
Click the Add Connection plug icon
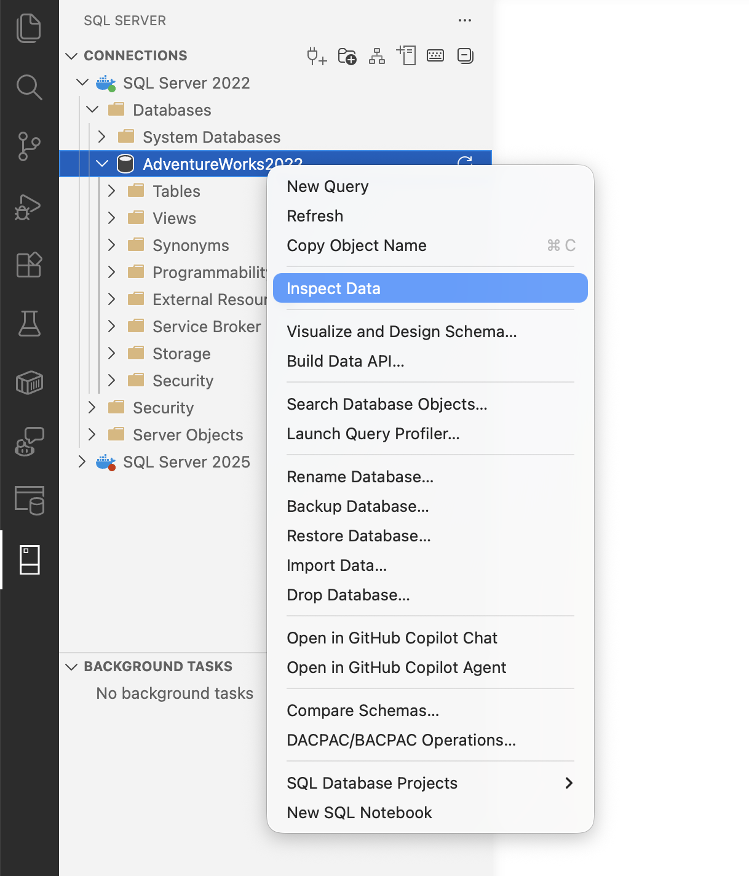pos(317,56)
